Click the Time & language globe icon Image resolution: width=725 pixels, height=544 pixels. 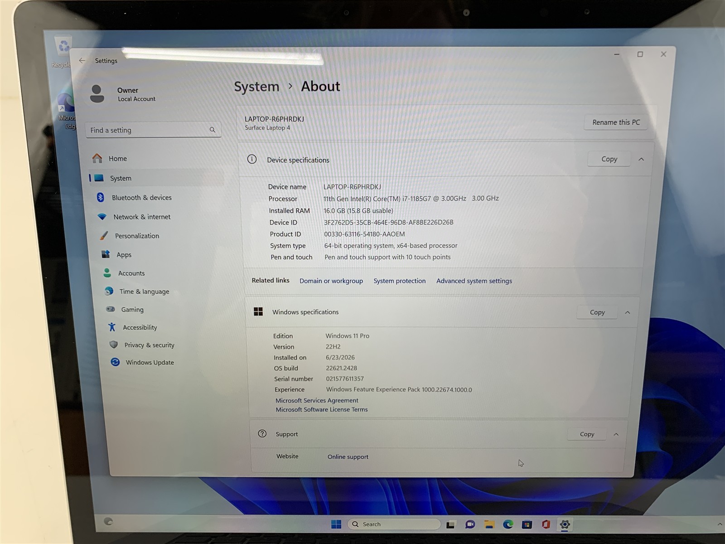click(x=109, y=291)
